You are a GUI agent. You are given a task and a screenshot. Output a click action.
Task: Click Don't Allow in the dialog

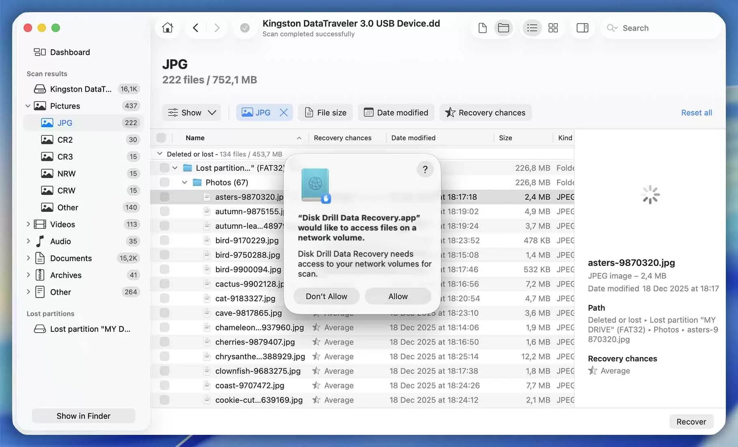[326, 296]
